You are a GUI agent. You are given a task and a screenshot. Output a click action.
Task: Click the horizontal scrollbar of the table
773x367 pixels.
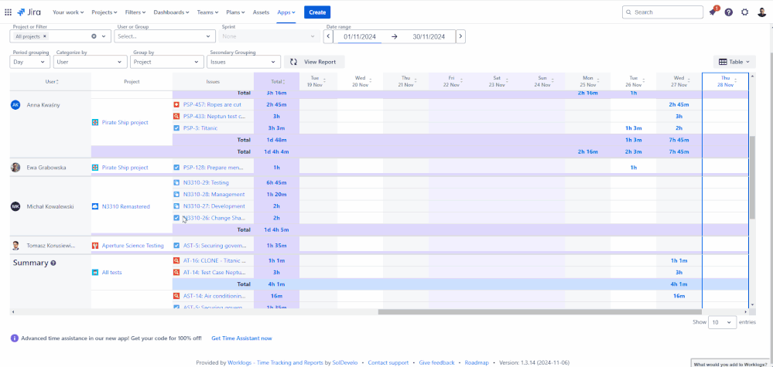tap(542, 312)
